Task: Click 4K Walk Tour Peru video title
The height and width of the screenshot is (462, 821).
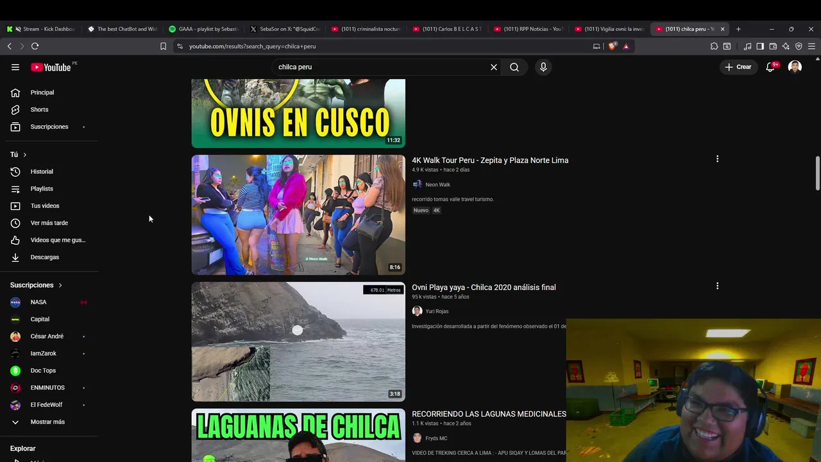Action: (x=490, y=160)
